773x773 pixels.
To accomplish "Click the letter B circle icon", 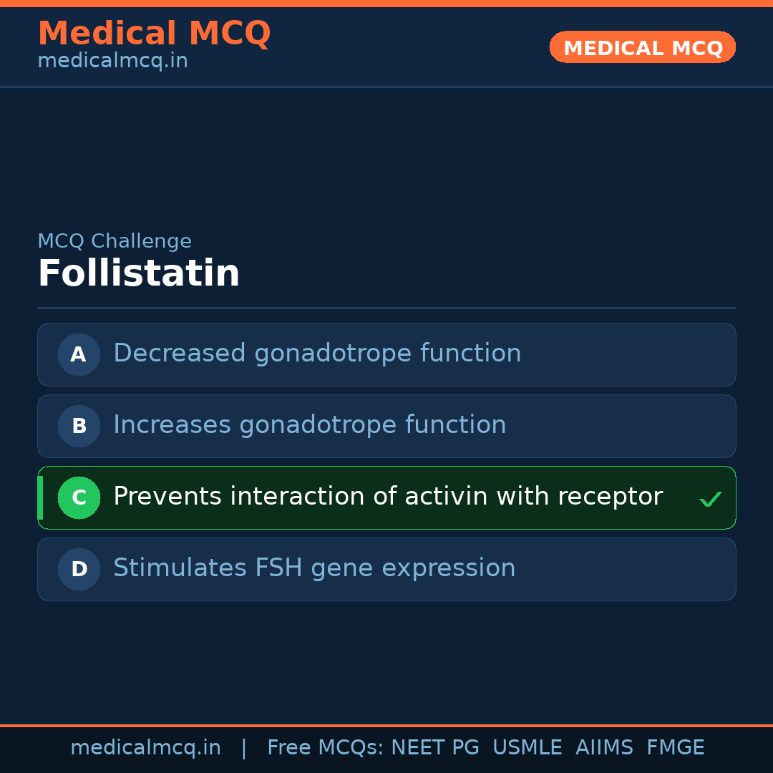I will [79, 426].
